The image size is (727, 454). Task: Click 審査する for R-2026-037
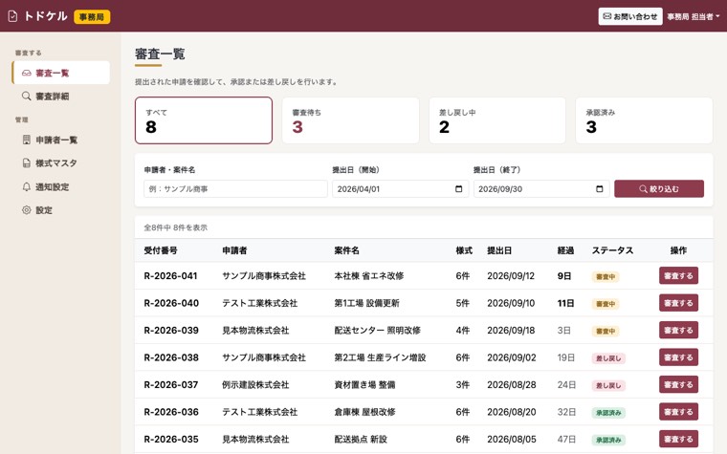678,384
